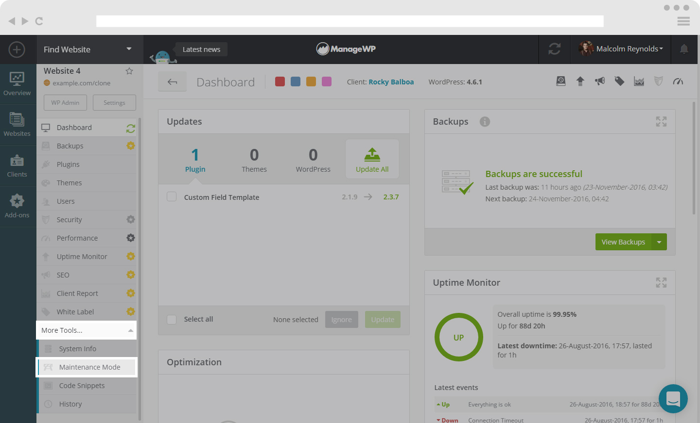Open Plugins in the site menu
700x423 pixels.
click(x=87, y=164)
